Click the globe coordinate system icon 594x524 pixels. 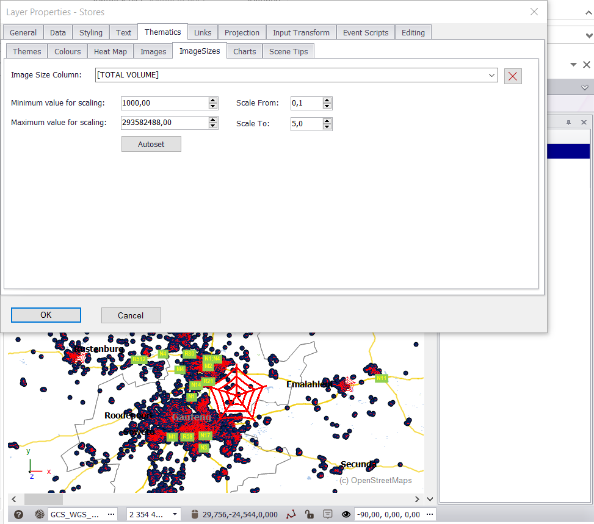pyautogui.click(x=40, y=514)
